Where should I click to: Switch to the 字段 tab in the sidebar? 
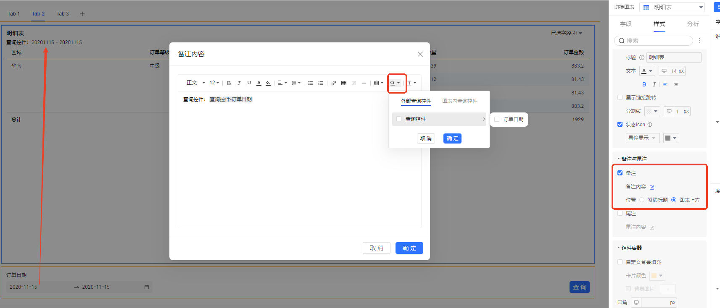click(626, 24)
